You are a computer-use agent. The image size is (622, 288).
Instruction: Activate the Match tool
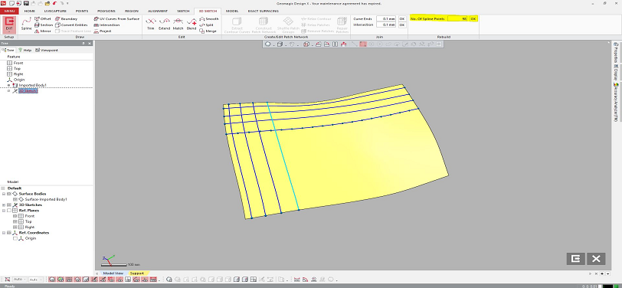[178, 24]
